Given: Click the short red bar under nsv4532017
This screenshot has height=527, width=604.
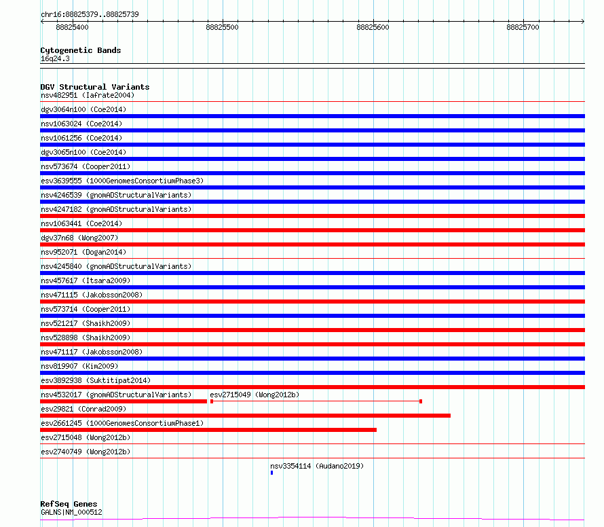Looking at the screenshot, I should point(124,401).
